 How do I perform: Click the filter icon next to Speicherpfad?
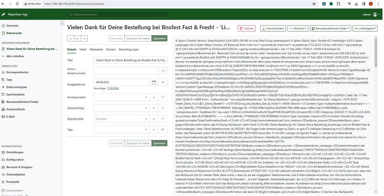point(163,119)
